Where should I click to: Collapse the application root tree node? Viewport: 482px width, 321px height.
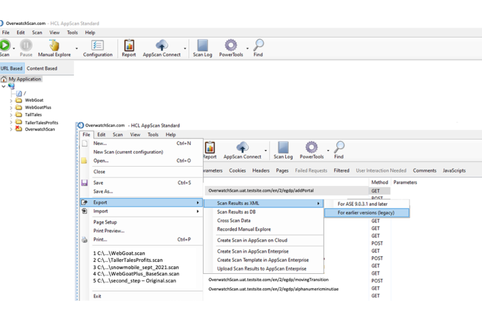point(3,87)
